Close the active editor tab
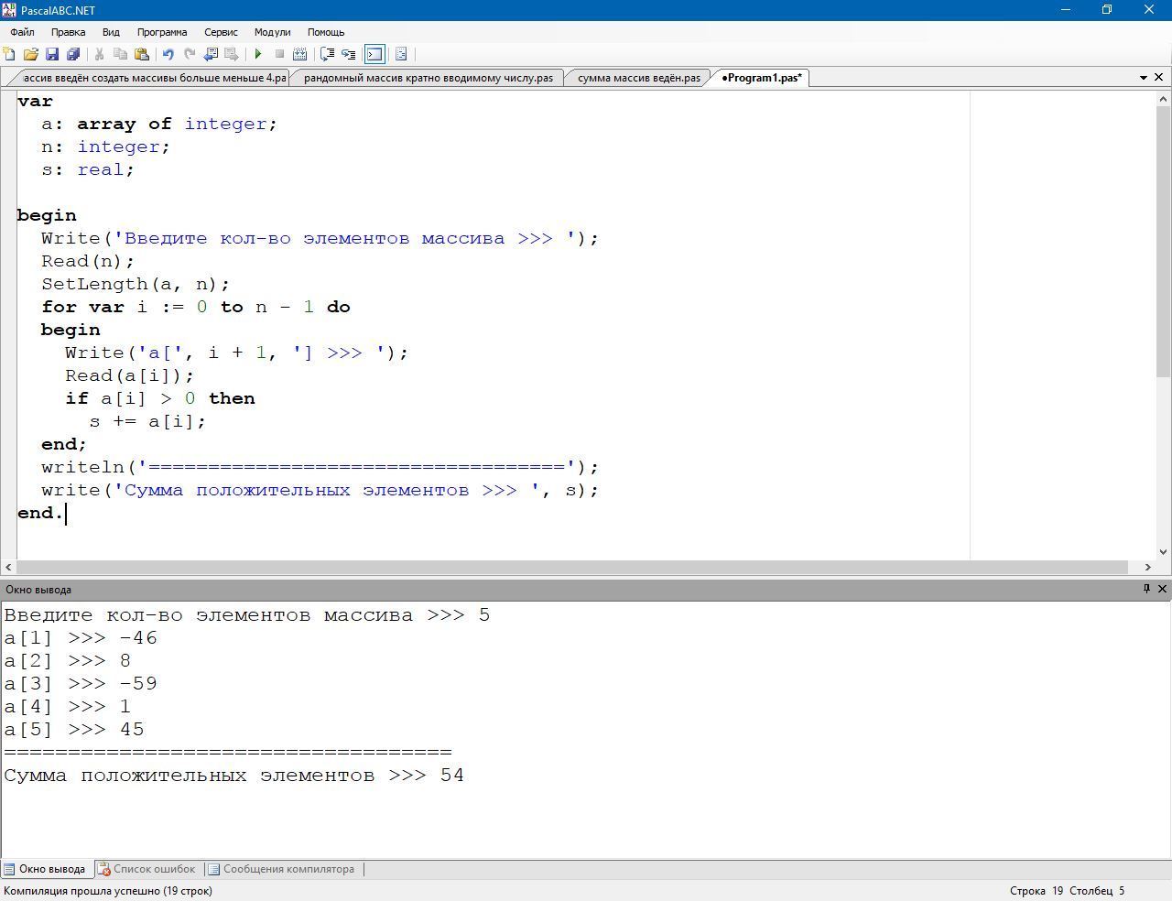Screen dimensions: 1172x901 point(1160,78)
